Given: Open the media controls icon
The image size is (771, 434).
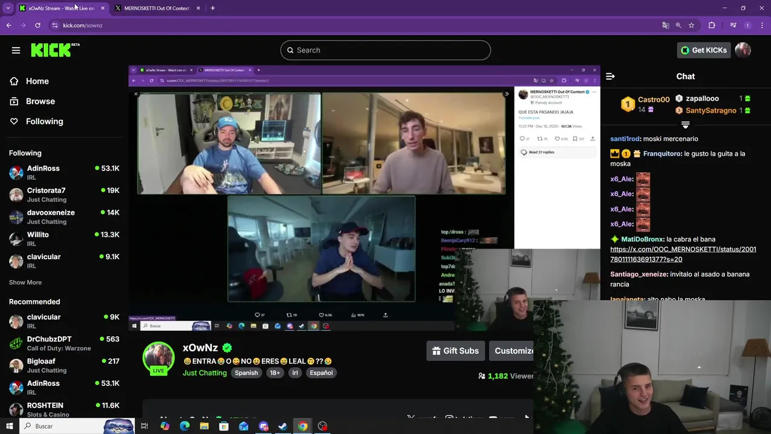Looking at the screenshot, I should (733, 25).
